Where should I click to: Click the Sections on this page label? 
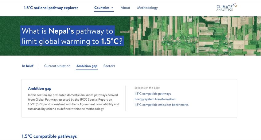[147, 88]
